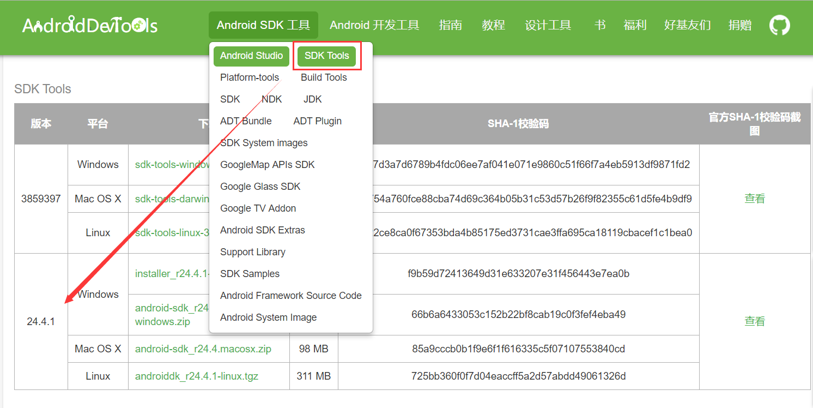Click the 官方SHA-1校验码截图 column header

pyautogui.click(x=755, y=124)
